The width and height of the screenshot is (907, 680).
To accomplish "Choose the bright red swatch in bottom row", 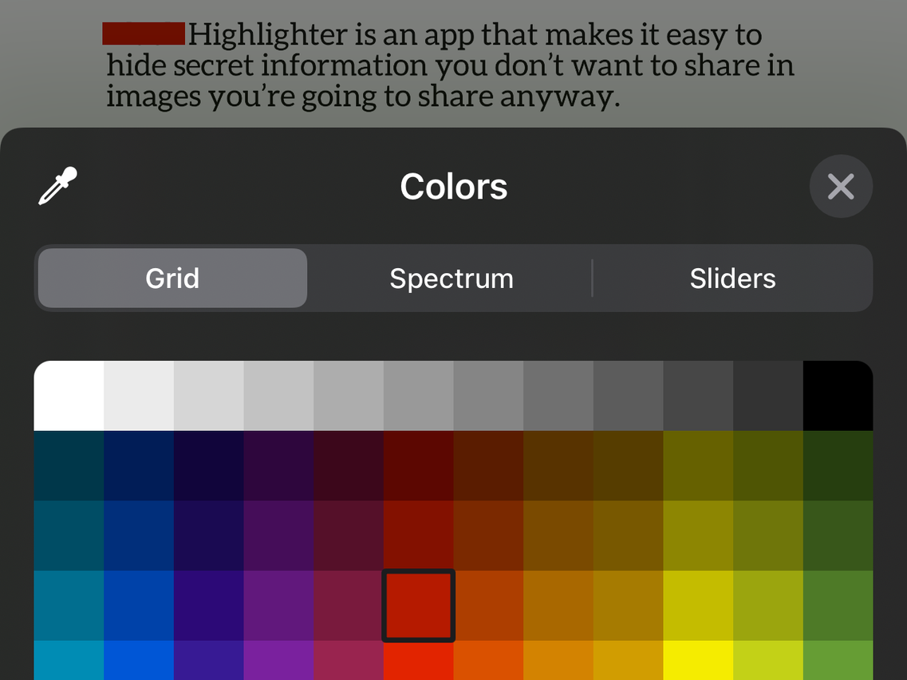I will pyautogui.click(x=419, y=661).
